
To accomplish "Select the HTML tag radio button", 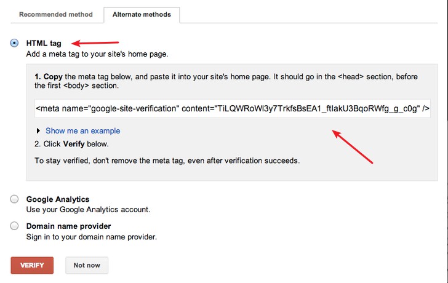I will pos(14,43).
